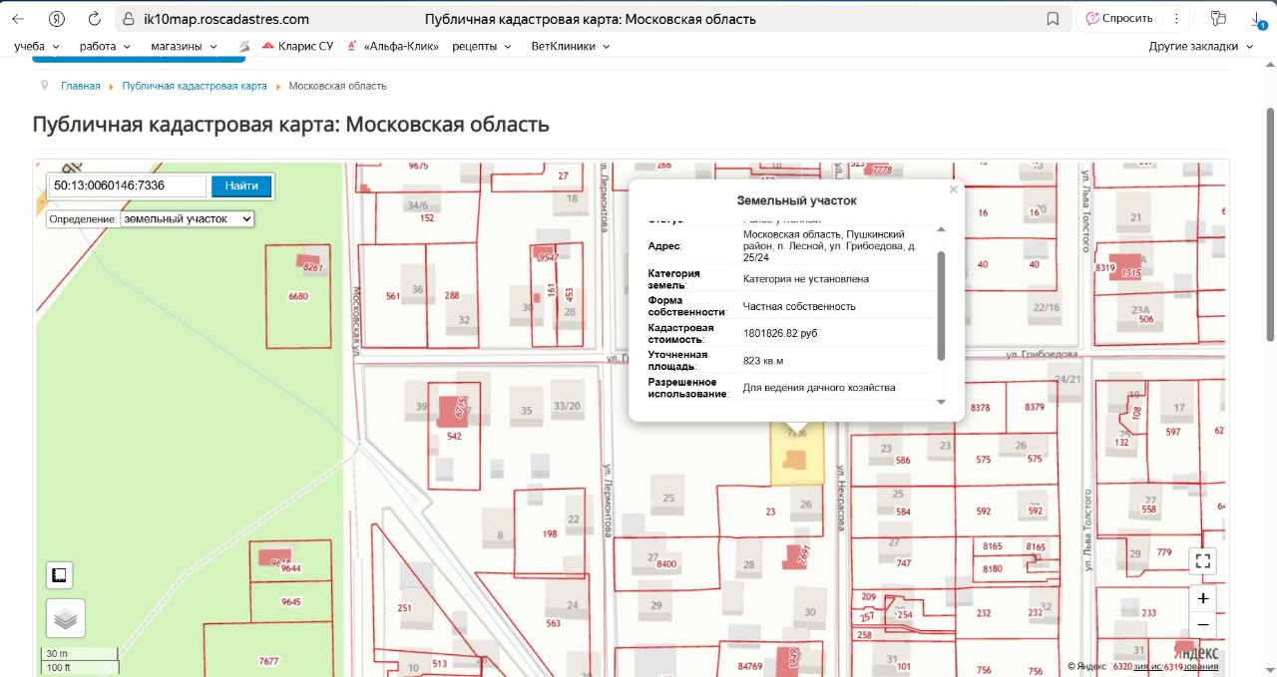Click the ruler measurement tool icon
Image resolution: width=1277 pixels, height=677 pixels.
(x=60, y=575)
